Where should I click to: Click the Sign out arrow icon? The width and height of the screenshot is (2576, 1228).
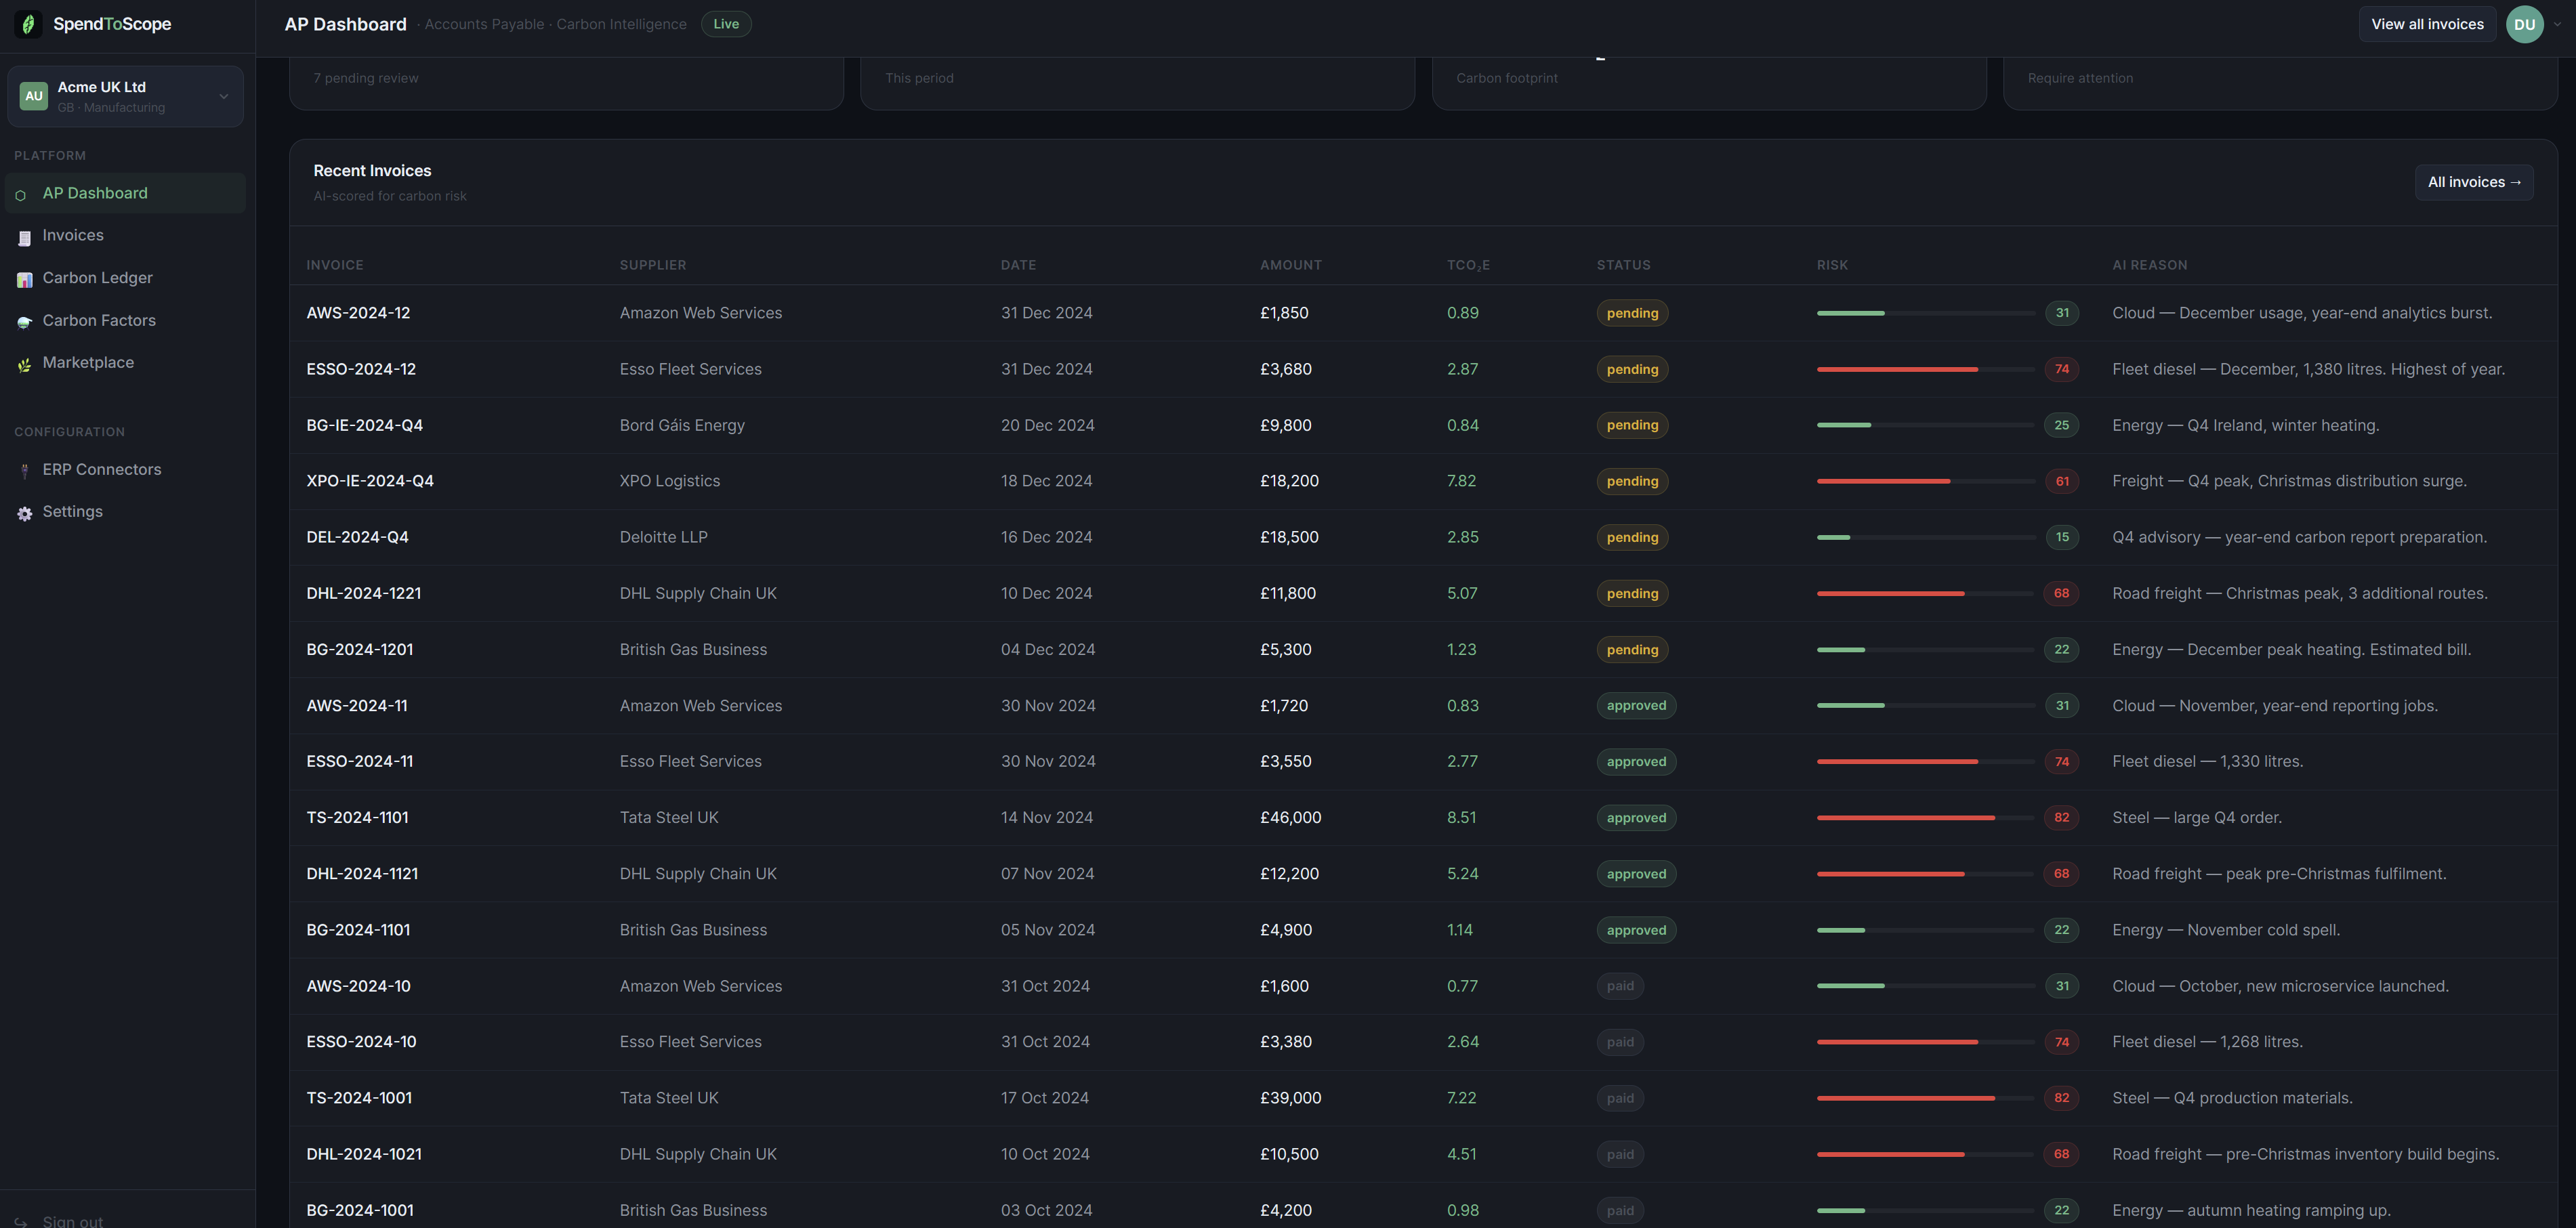coord(21,1222)
